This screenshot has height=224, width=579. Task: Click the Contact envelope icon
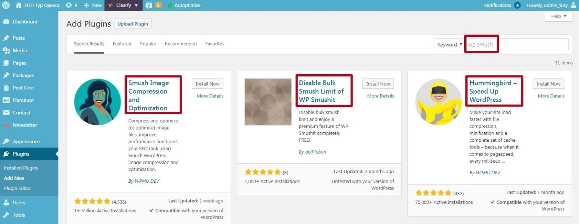click(6, 113)
